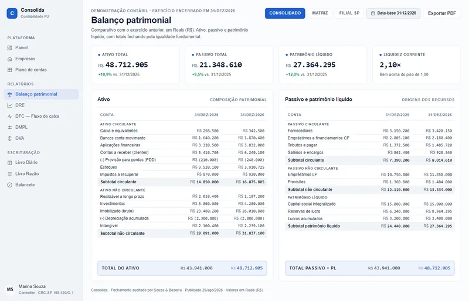469x301 pixels.
Task: Click Salários e encargos row
Action: click(370, 153)
